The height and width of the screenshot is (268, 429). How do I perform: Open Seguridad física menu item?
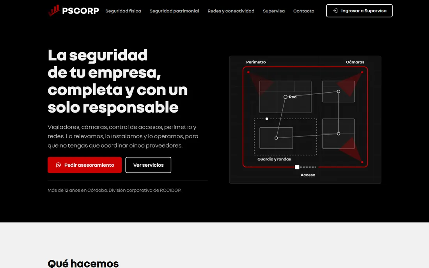tap(123, 11)
